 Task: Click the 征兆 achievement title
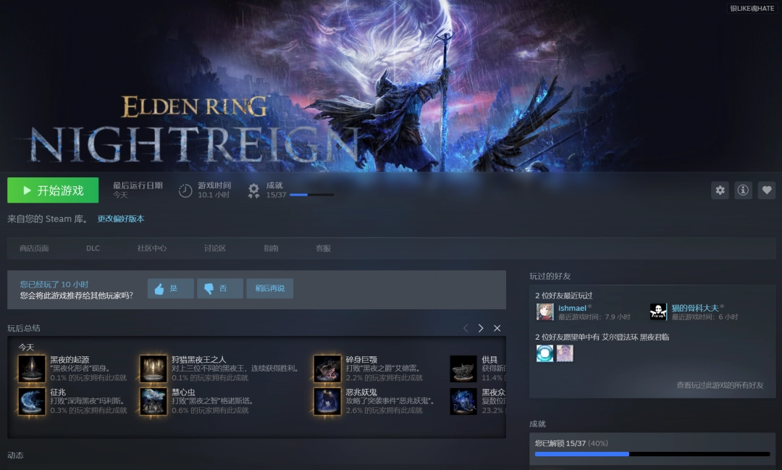click(x=58, y=393)
